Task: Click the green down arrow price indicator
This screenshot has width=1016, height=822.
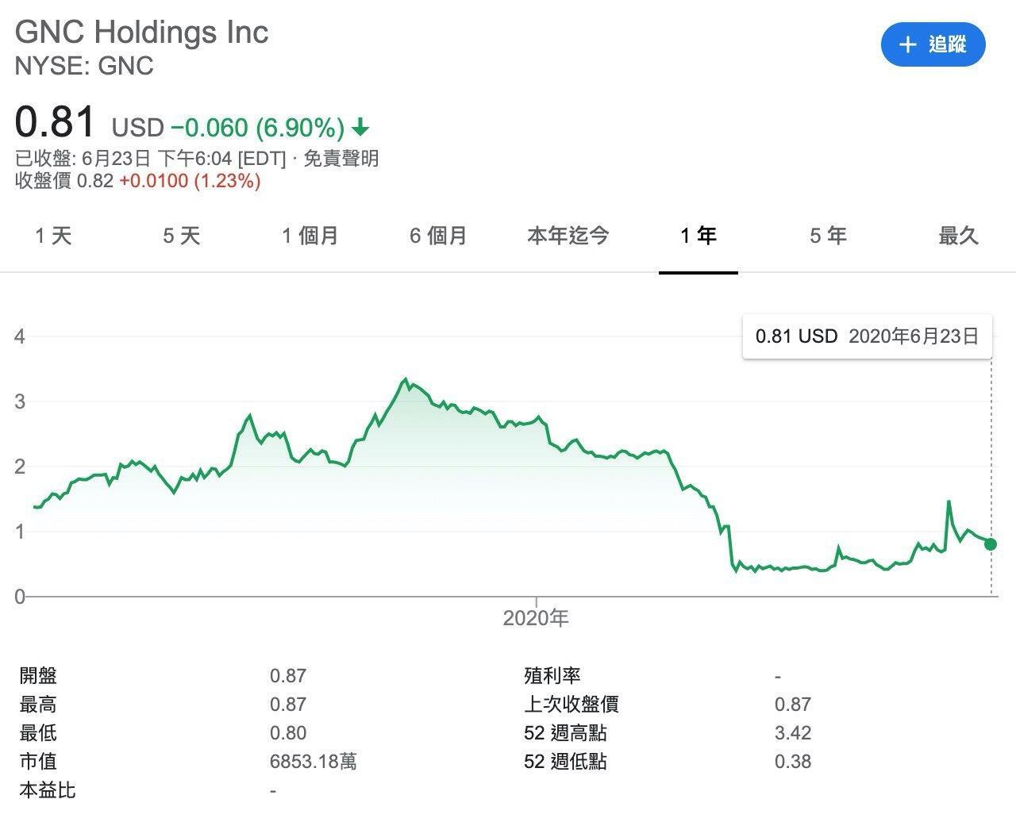Action: [360, 127]
